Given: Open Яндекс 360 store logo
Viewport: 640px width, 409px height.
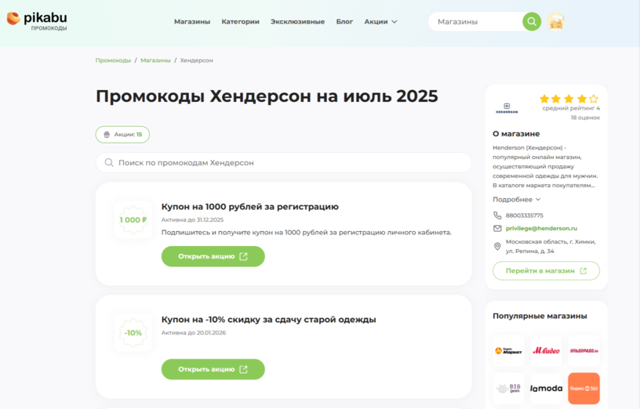Looking at the screenshot, I should click(x=584, y=388).
